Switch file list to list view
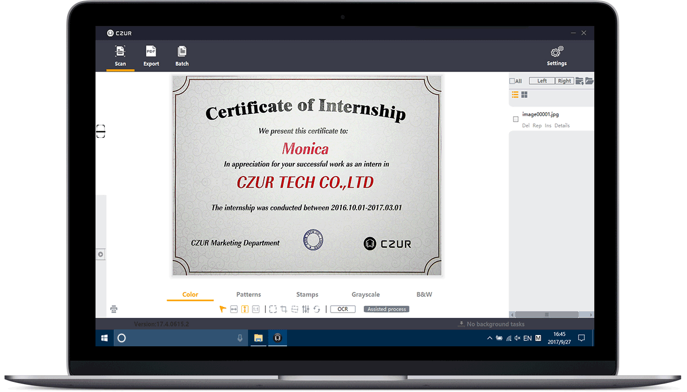 click(x=515, y=94)
